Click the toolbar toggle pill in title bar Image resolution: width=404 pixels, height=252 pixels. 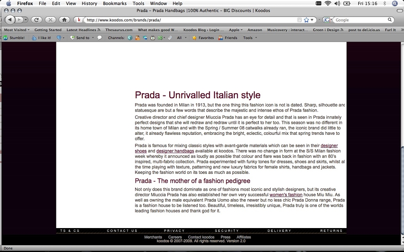[x=400, y=10]
